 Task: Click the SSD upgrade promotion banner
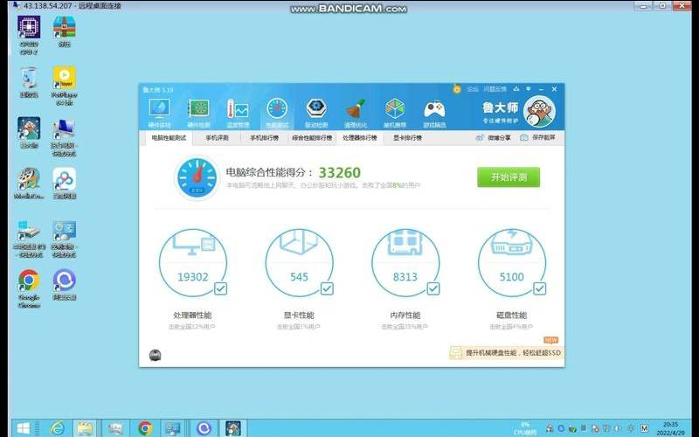(x=507, y=353)
